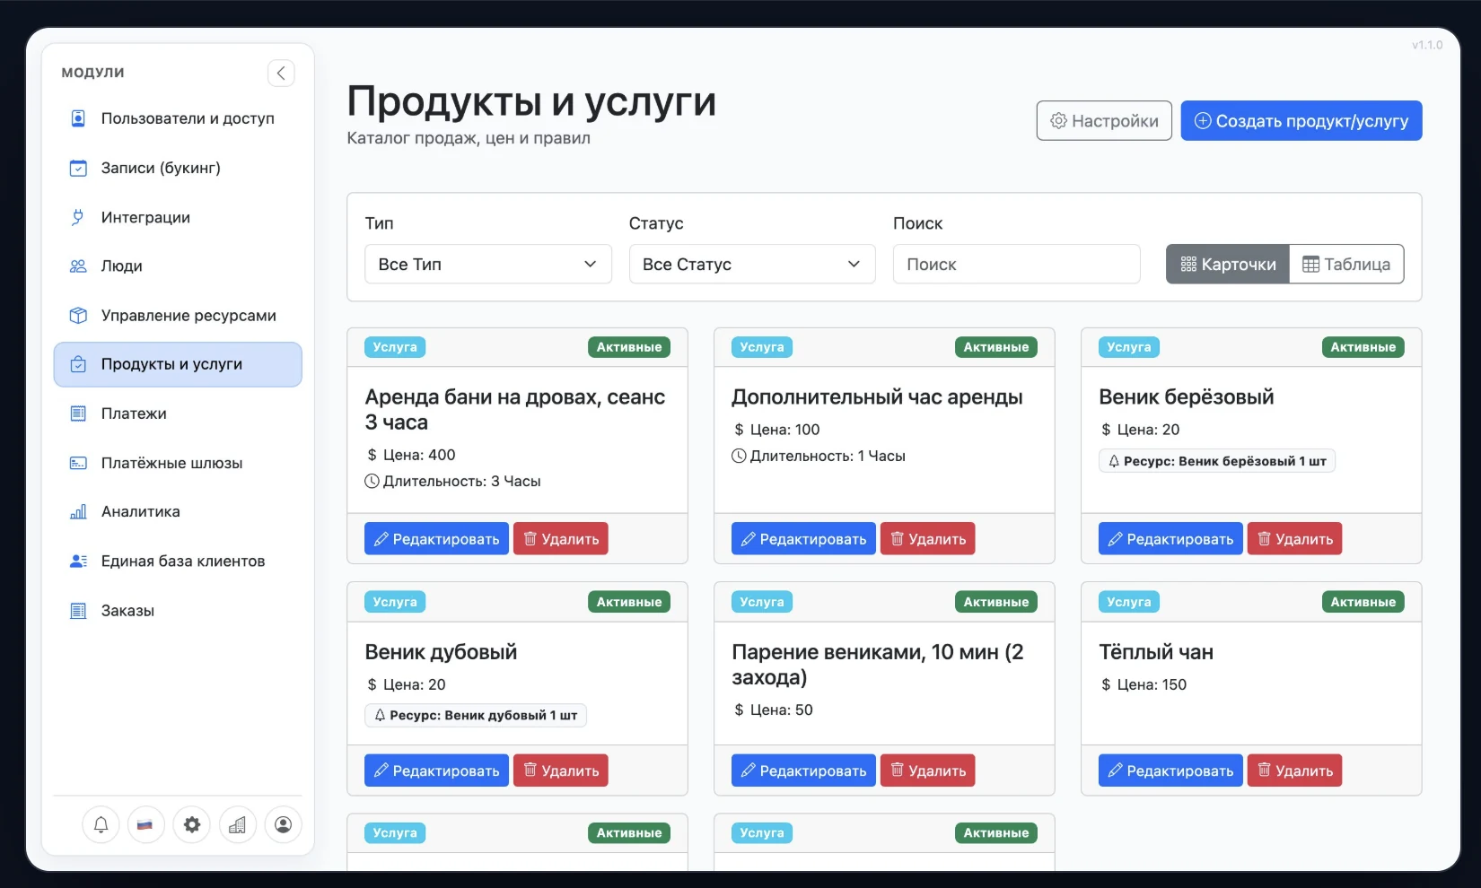Delete the Веник берёзовый service
The image size is (1481, 888).
pos(1295,538)
